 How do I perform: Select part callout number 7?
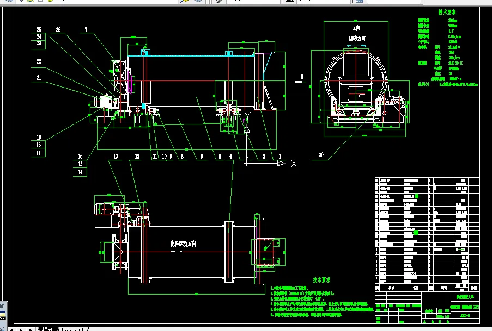[86, 29]
